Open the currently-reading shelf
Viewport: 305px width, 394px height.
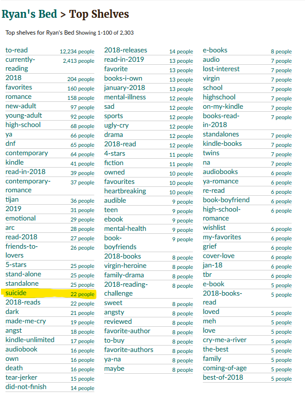click(20, 64)
